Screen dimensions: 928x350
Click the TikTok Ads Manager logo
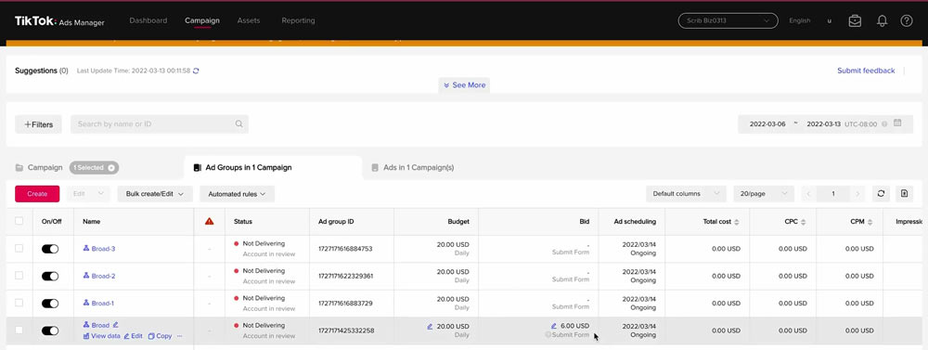(59, 21)
